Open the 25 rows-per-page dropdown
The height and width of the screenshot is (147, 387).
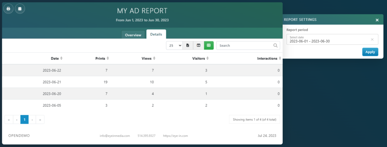click(x=174, y=45)
